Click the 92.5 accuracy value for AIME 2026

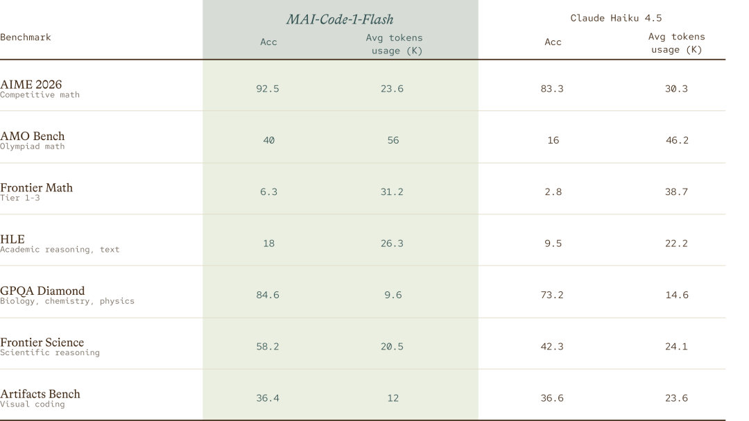[268, 89]
